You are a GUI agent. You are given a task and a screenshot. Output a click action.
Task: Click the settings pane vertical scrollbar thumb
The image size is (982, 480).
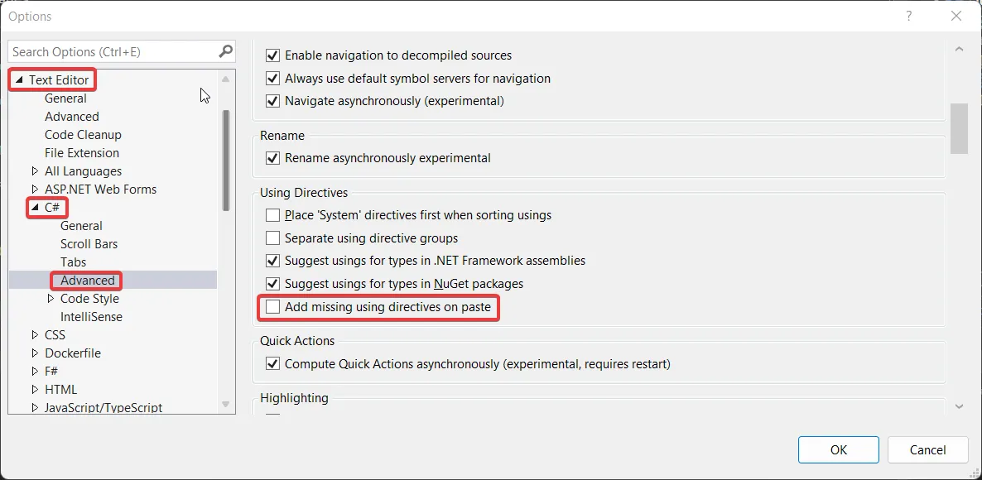click(x=959, y=128)
